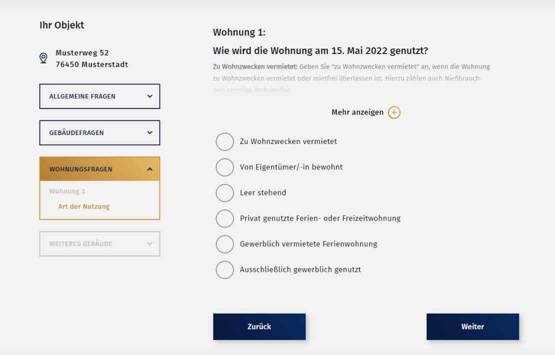Expand the Allgemeine Fragen chevron
Image resolution: width=555 pixels, height=355 pixels.
pyautogui.click(x=150, y=96)
